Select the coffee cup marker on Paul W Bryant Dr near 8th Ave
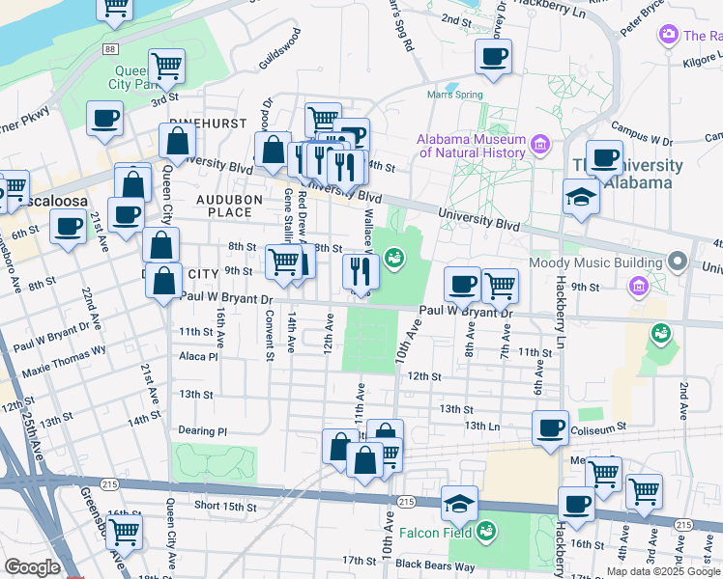 [462, 288]
